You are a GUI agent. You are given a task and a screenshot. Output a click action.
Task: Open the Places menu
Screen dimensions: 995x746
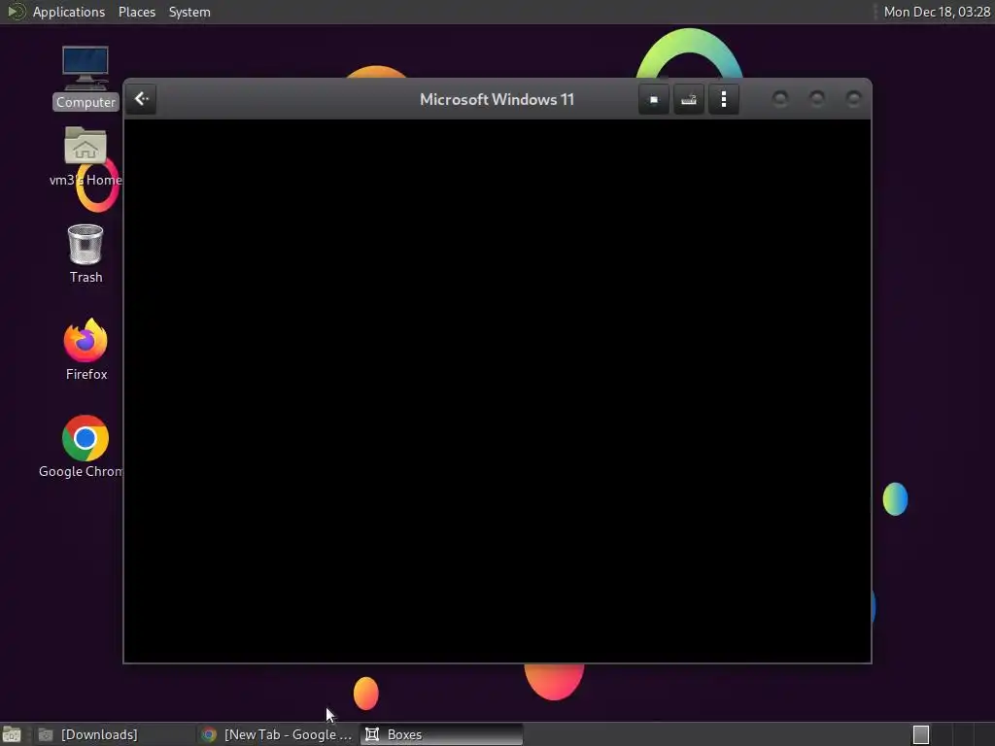pos(136,12)
